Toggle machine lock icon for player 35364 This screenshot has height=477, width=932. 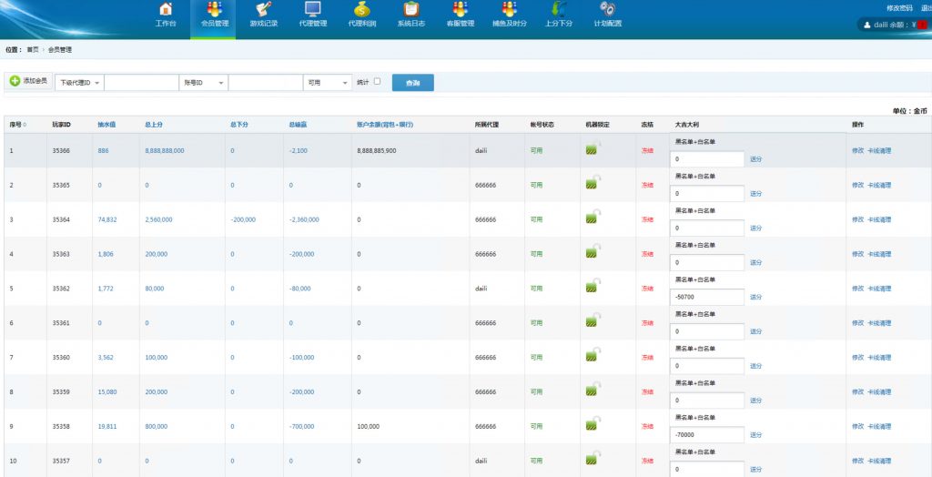tap(593, 218)
